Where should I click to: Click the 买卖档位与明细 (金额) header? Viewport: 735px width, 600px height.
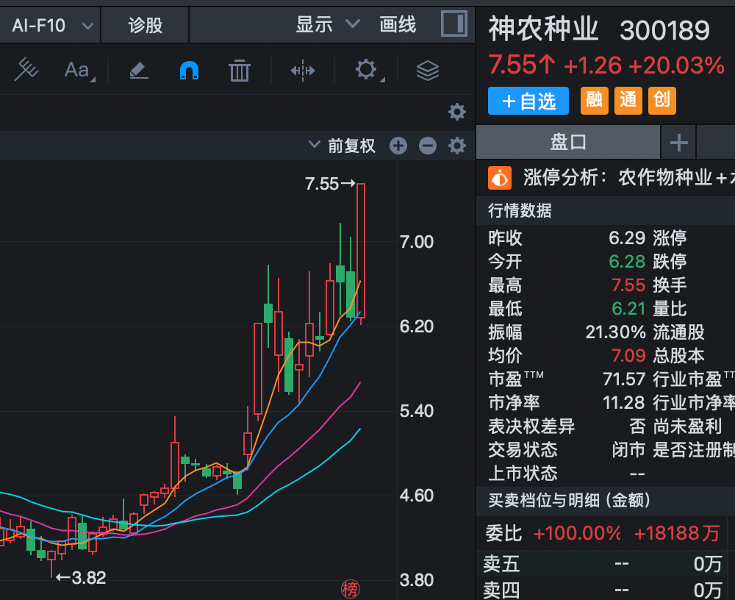point(569,501)
